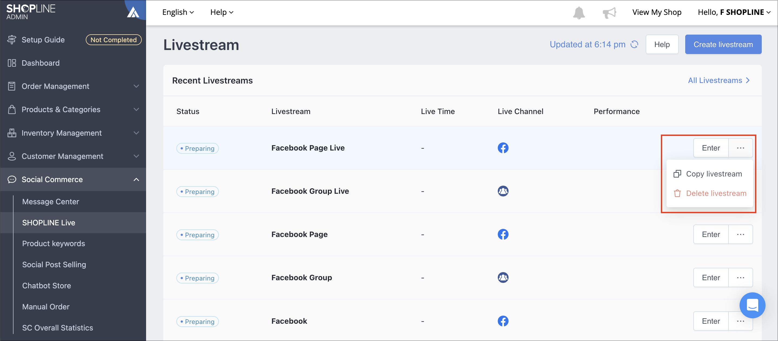778x341 pixels.
Task: Open the English language dropdown
Action: (x=178, y=12)
